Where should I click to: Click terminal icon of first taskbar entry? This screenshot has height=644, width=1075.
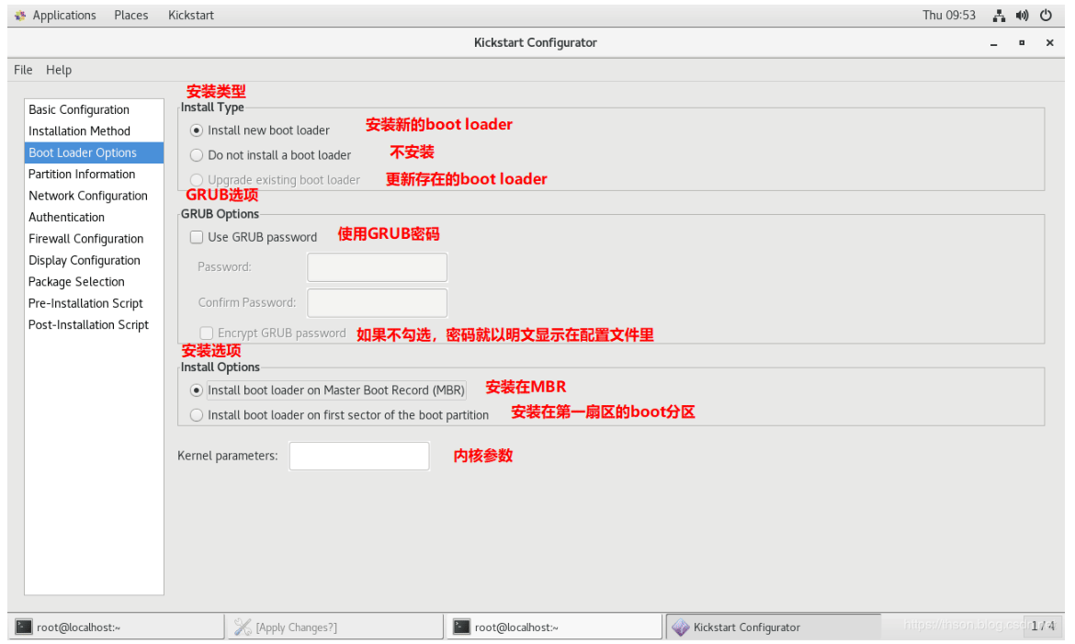24,627
